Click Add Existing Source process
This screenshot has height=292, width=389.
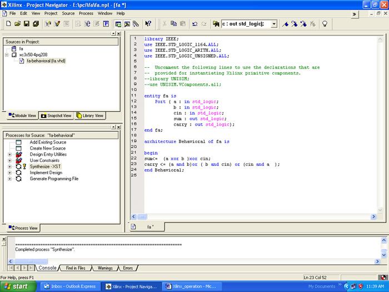(x=48, y=142)
